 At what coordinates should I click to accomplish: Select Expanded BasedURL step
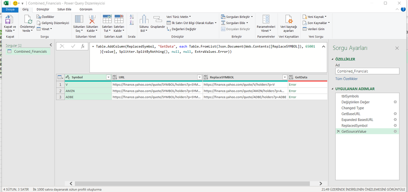[x=368, y=120]
